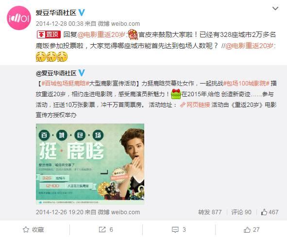
Task: Click the verified badge in the quoted post
Action: click(82, 73)
